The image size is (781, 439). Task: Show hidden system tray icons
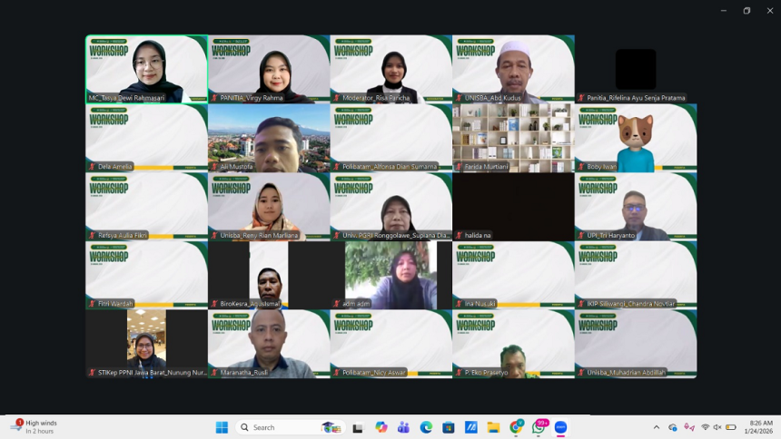pyautogui.click(x=657, y=427)
